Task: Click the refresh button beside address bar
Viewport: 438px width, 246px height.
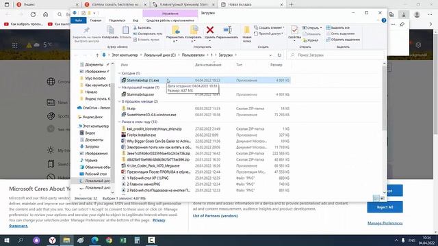Action: (x=279, y=55)
